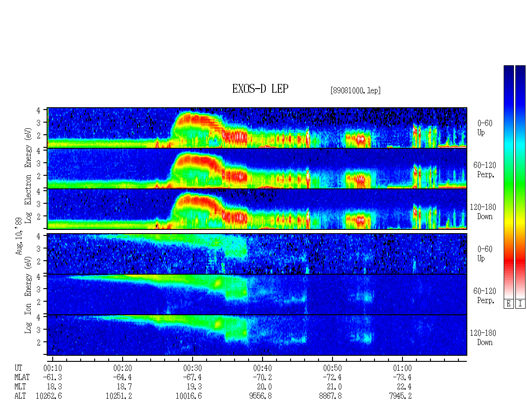The width and height of the screenshot is (527, 408).
Task: Click the MLT value 18.3
Action: coord(54,387)
